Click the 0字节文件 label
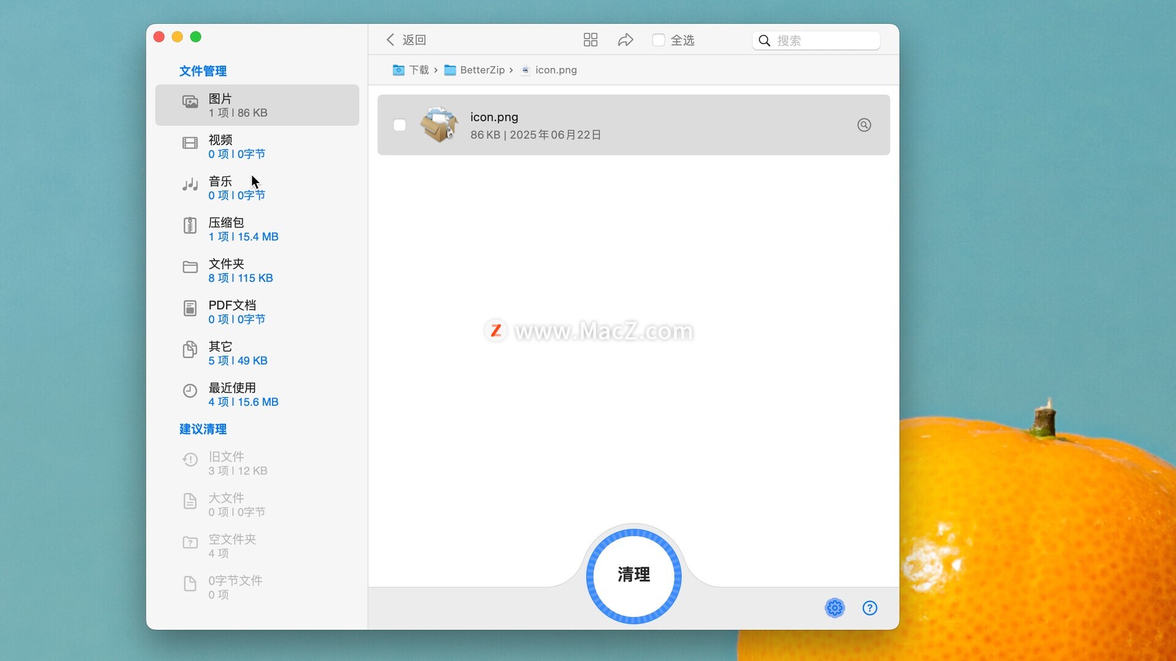 tap(235, 580)
